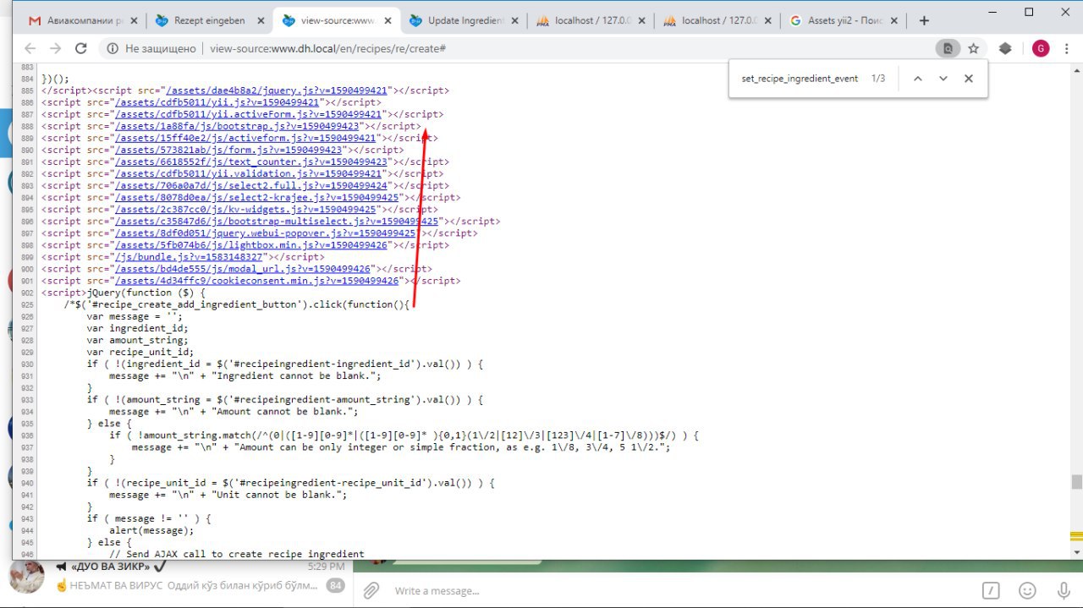
Task: Click the address bar URL
Action: click(x=327, y=49)
